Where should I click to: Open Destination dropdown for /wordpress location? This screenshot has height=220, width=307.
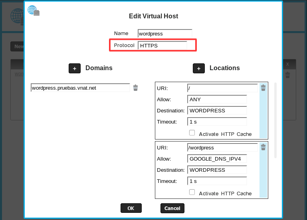(217, 170)
